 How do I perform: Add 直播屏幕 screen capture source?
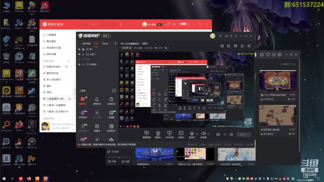(147, 135)
